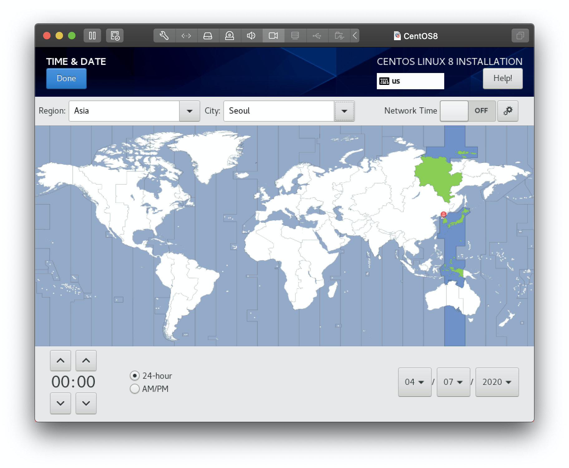Screen dimensions: 569x468
Task: Open the VM snapshot manager icon
Action: pos(115,36)
